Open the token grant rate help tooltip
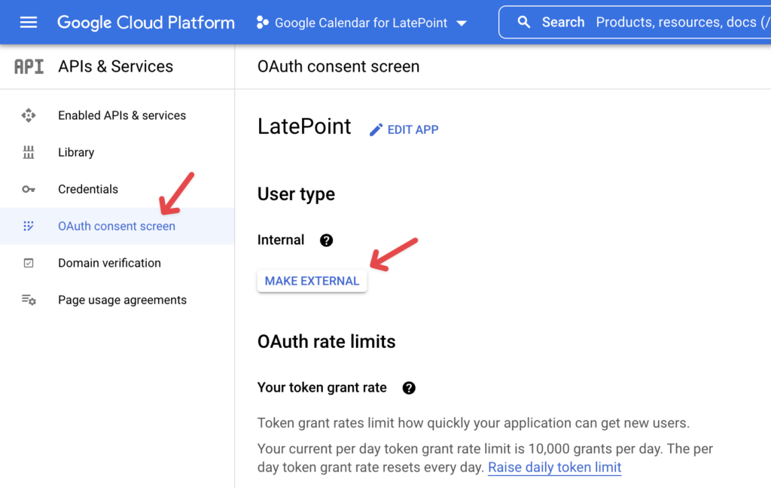 [x=409, y=388]
